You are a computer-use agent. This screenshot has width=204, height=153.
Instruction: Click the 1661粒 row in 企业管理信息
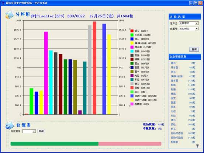click(183, 125)
